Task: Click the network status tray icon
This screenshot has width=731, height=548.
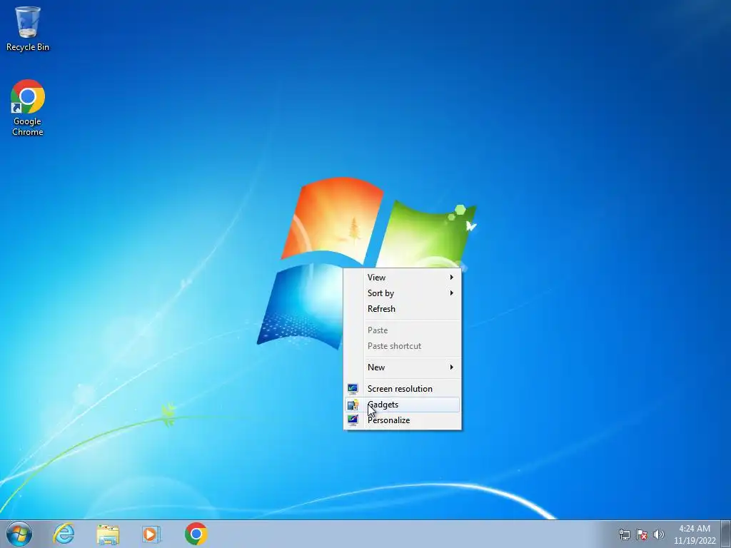Action: pos(624,534)
